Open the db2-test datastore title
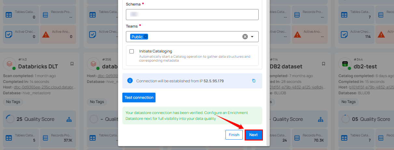394x150 pixels. 365,66
